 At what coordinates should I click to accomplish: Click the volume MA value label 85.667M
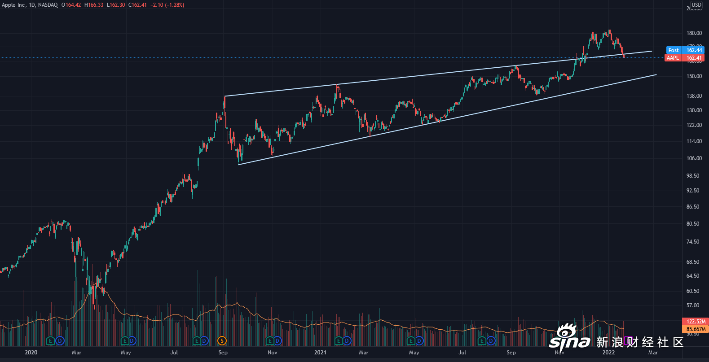(x=696, y=329)
